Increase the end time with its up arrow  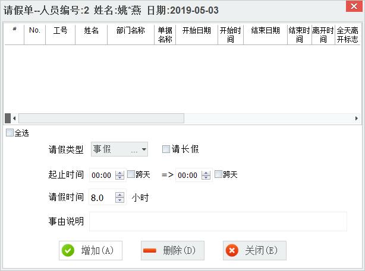click(x=206, y=173)
